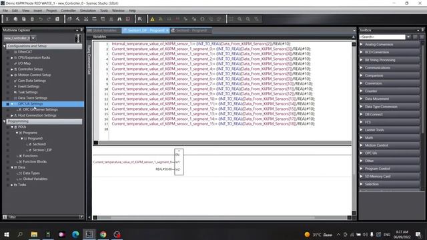The height and width of the screenshot is (240, 427).
Task: Open Google Chrome from taskbar
Action: pos(103,234)
